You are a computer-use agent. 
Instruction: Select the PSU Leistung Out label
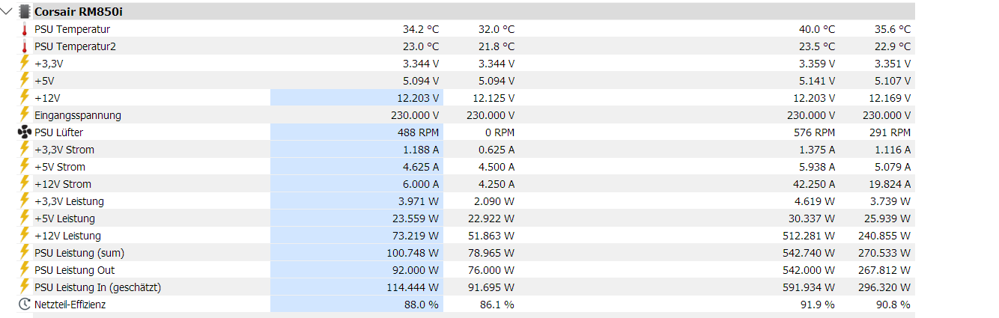click(75, 270)
